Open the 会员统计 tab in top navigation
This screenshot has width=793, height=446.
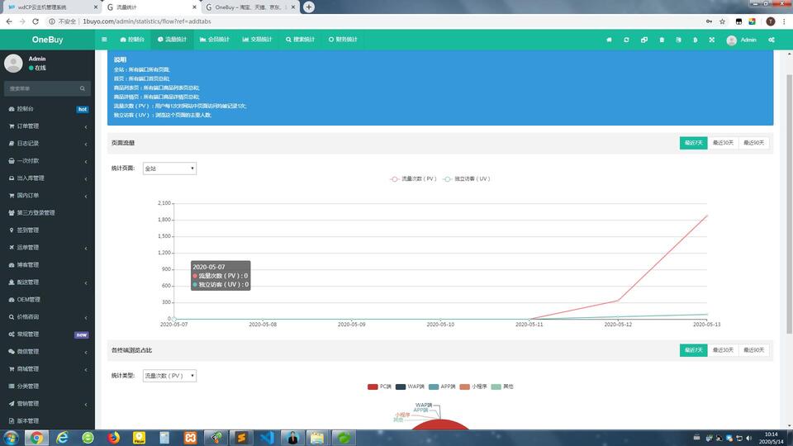[215, 40]
